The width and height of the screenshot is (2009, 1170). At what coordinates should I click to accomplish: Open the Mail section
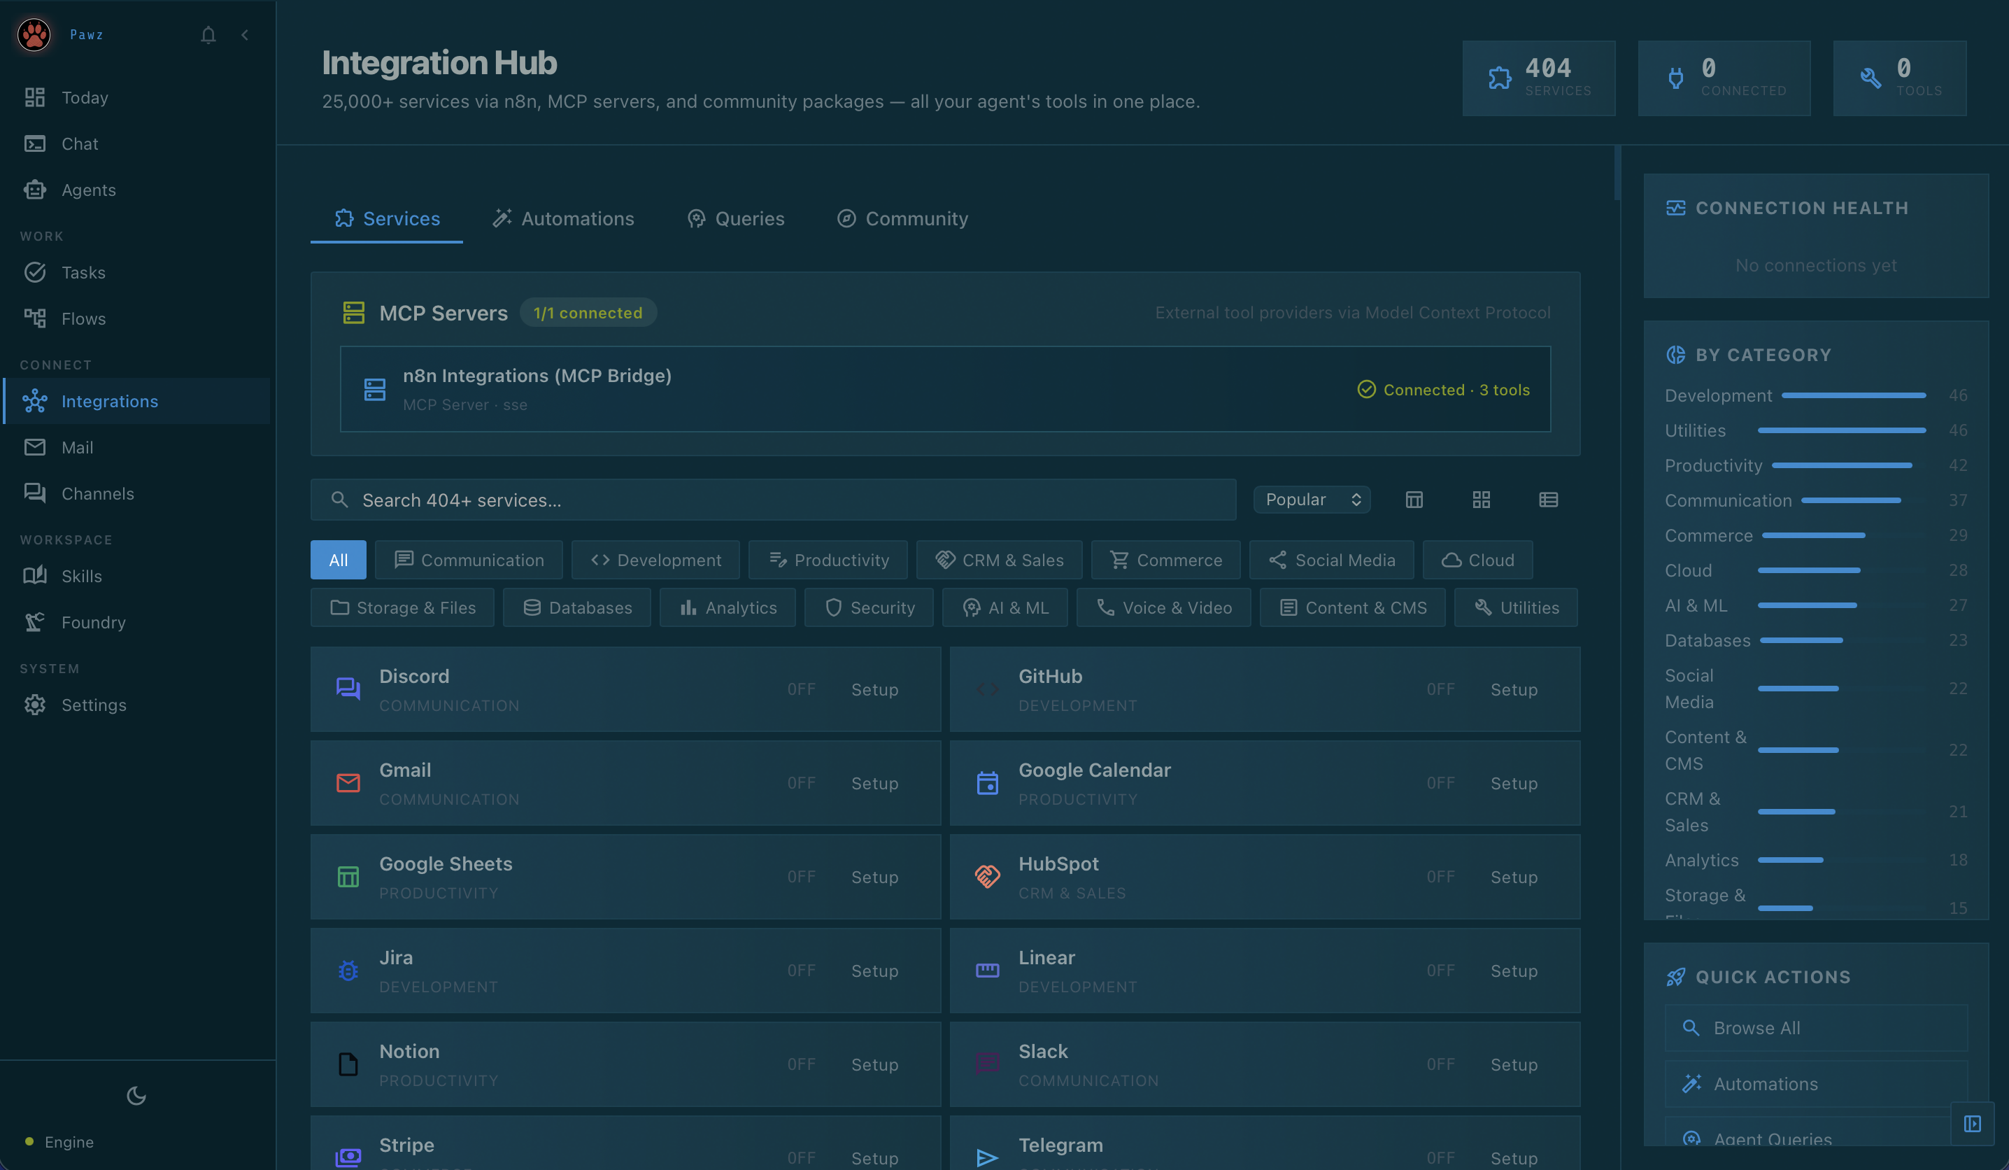(x=78, y=446)
